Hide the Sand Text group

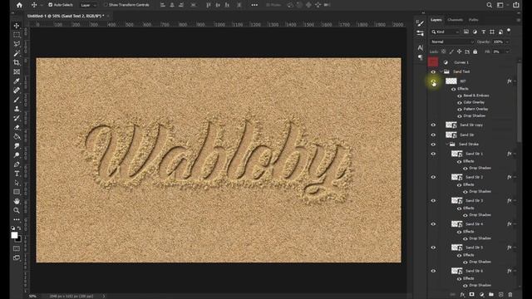433,71
